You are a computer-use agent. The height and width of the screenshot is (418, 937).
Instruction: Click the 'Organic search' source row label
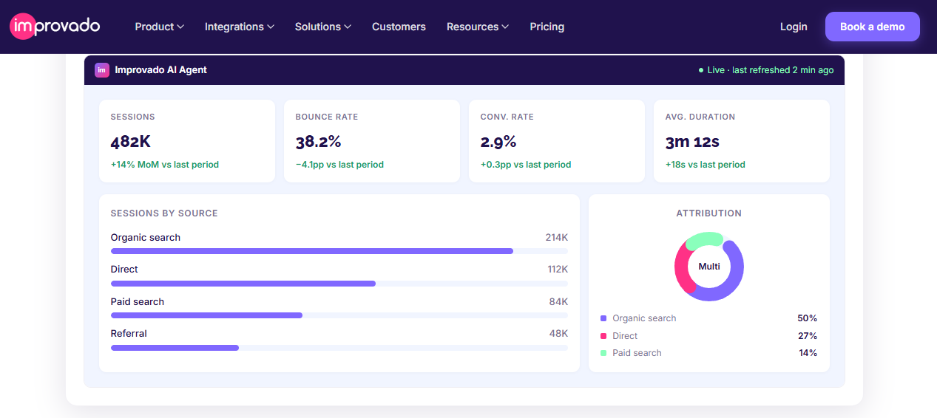tap(146, 238)
